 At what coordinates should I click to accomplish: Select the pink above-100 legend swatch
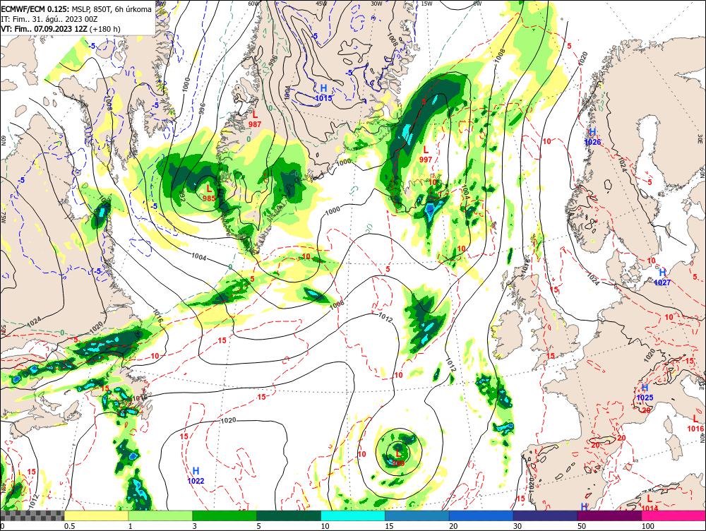(x=674, y=515)
